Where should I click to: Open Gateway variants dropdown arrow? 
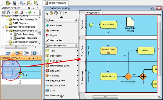click(77, 75)
